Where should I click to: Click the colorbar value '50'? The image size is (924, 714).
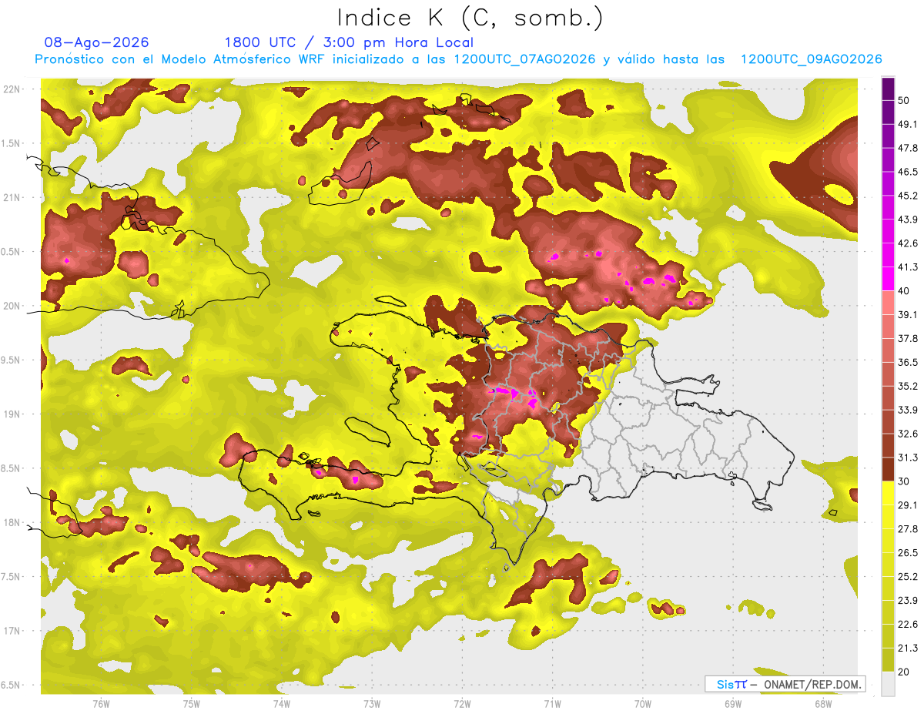coord(905,100)
